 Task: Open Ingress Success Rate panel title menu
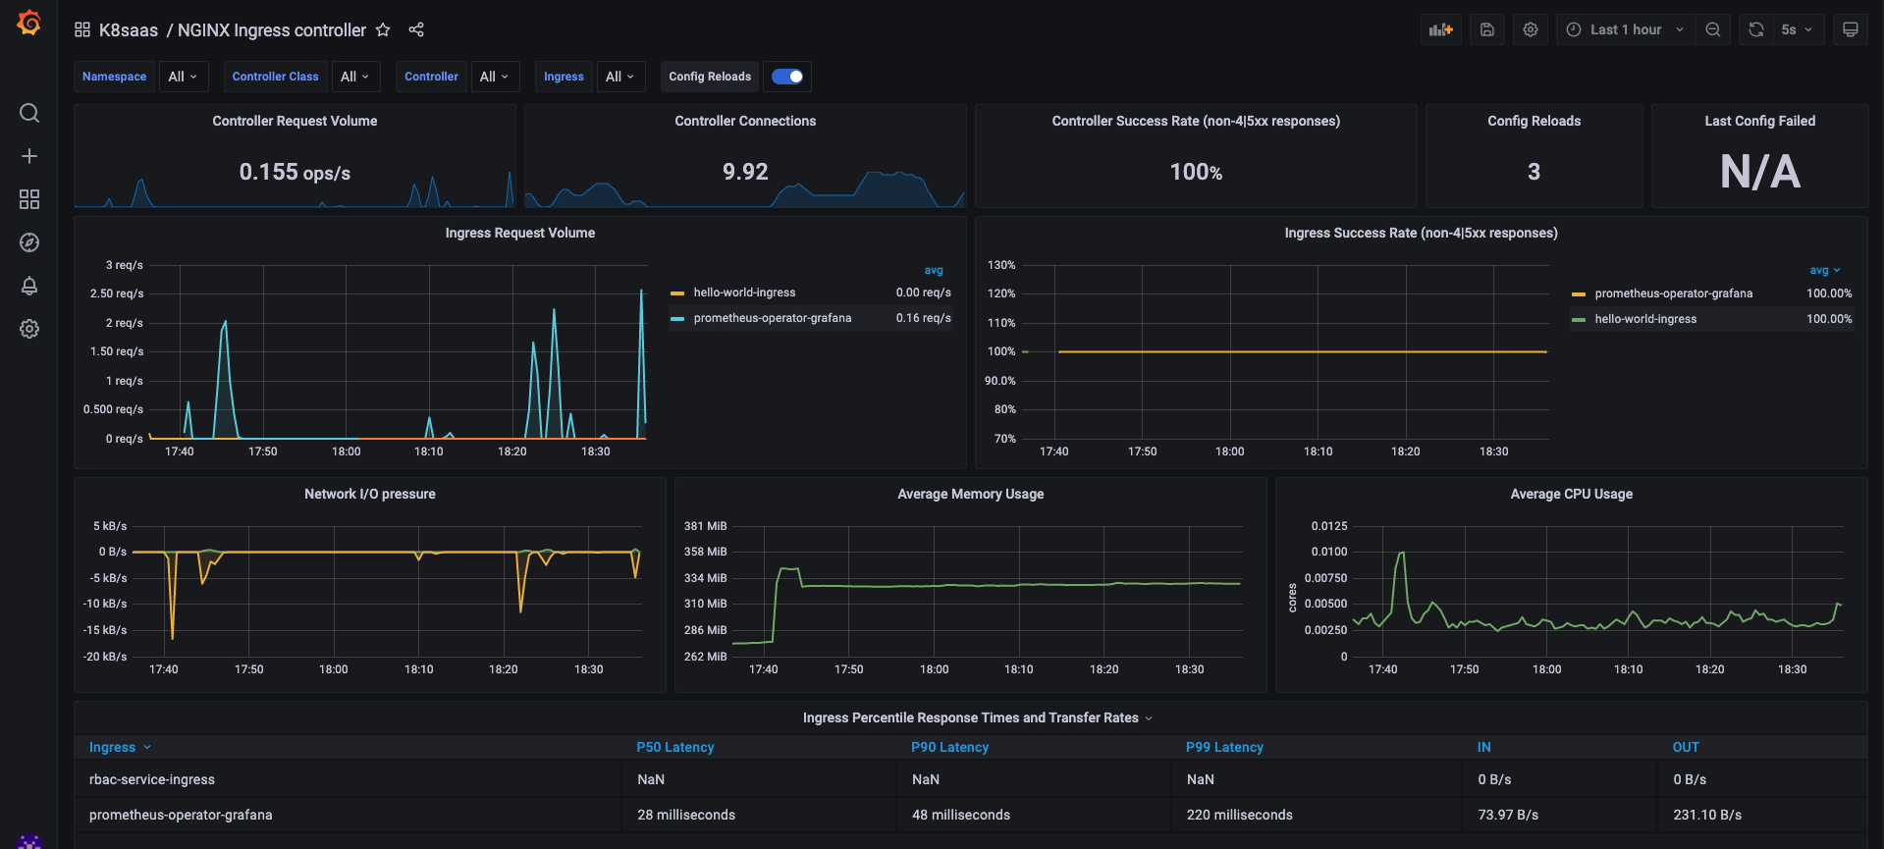pos(1421,233)
